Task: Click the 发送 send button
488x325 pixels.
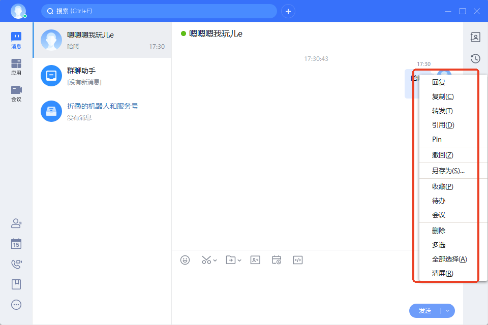Action: 425,311
